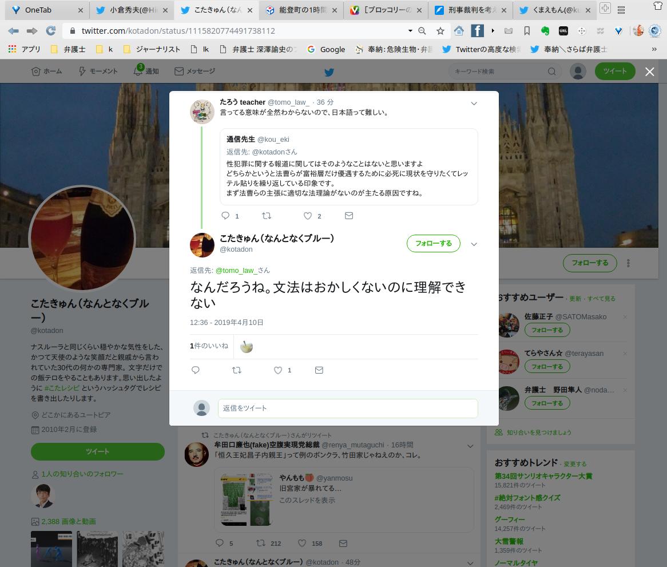Click the browser forward arrow
667x567 pixels.
tap(32, 31)
